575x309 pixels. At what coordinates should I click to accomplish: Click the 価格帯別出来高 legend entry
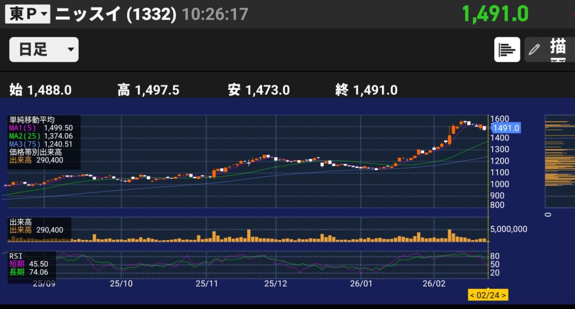pyautogui.click(x=35, y=152)
